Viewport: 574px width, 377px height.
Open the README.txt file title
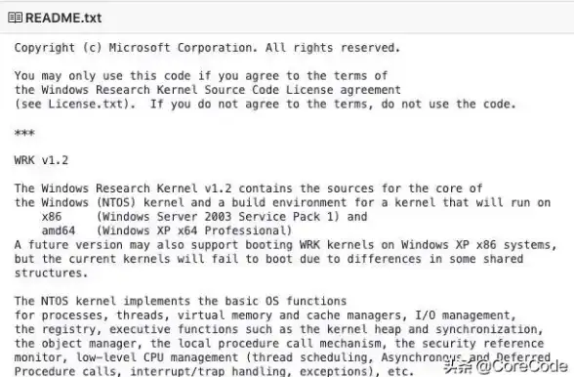click(x=63, y=18)
